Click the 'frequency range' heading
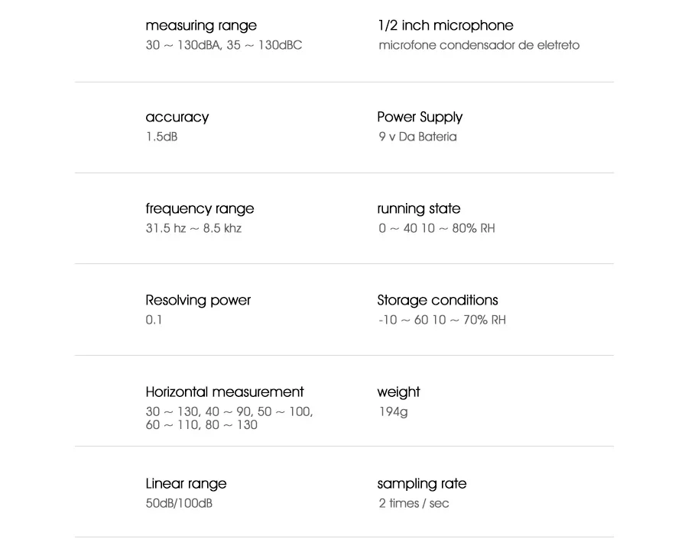Screen dimensions: 688x558 click(x=200, y=209)
